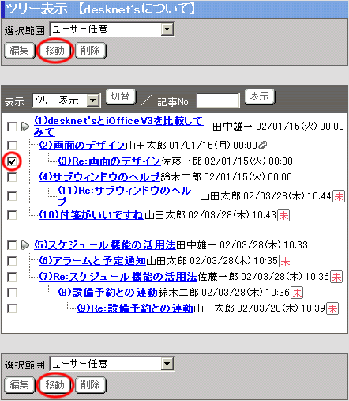Check the checkbox for (2)画面のデザイン

[x=12, y=146]
